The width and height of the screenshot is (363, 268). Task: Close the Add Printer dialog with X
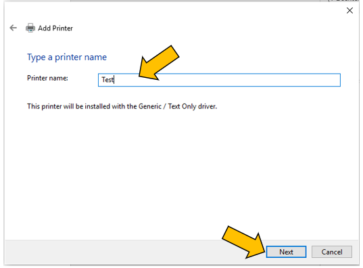[349, 10]
